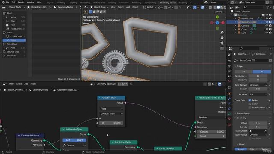Toggle camera view icon in viewport
This screenshot has height=154, width=274.
[x=222, y=43]
